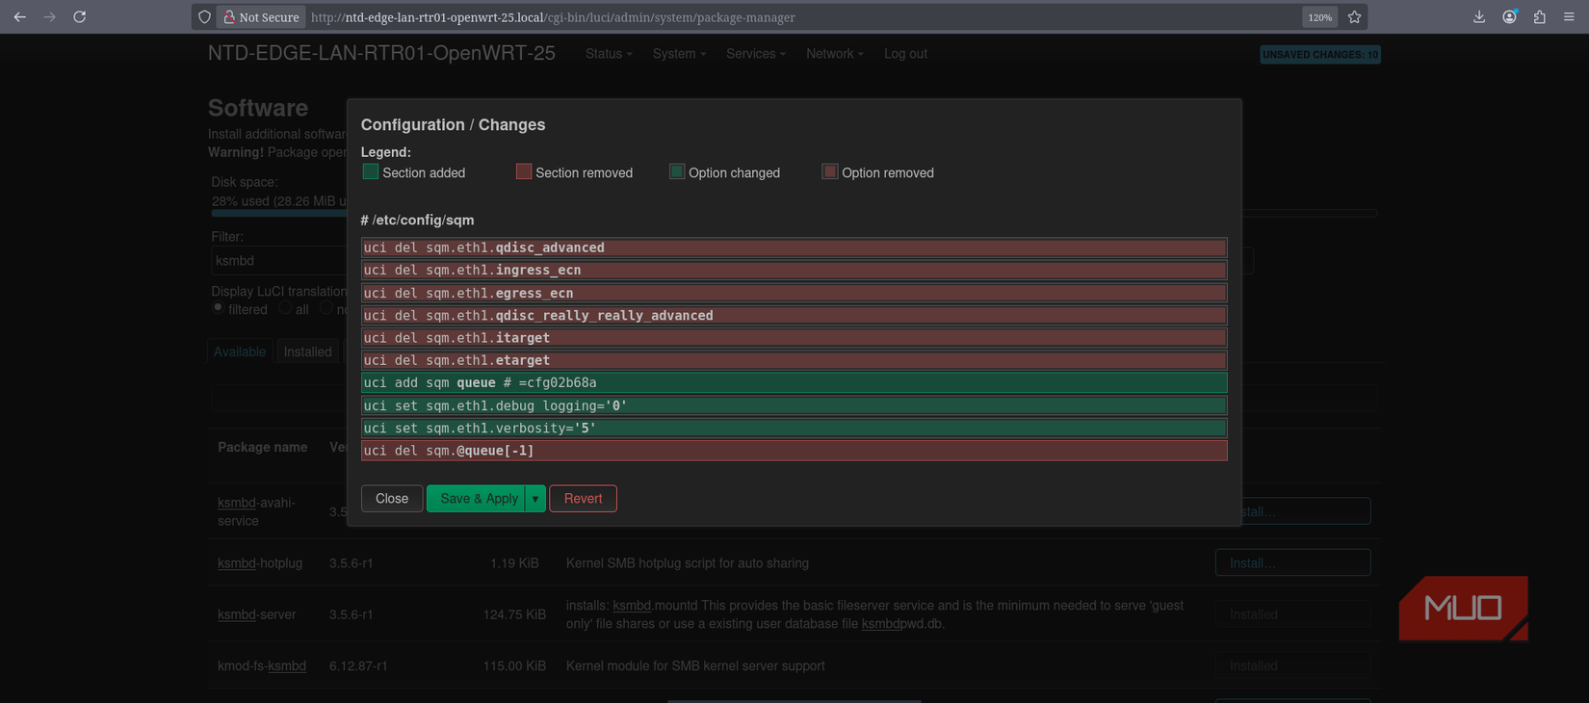Click the package-manager URL in the address bar
1589x703 pixels.
pyautogui.click(x=553, y=17)
